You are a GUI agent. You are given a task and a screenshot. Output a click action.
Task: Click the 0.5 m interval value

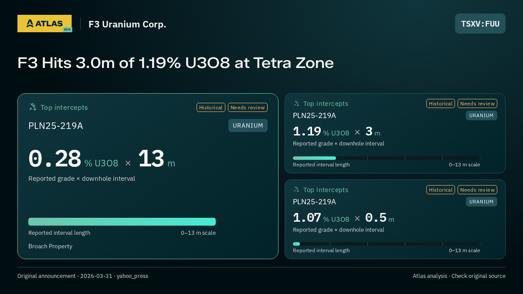click(376, 218)
